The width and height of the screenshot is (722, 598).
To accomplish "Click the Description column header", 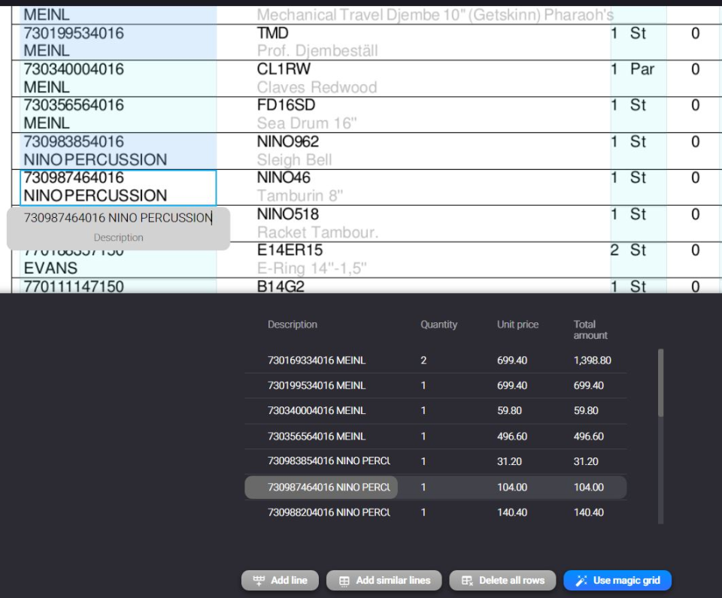I will [293, 325].
